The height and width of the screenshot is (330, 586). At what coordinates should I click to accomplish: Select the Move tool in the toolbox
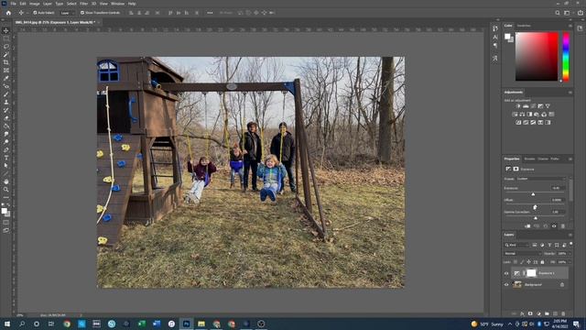pos(6,30)
